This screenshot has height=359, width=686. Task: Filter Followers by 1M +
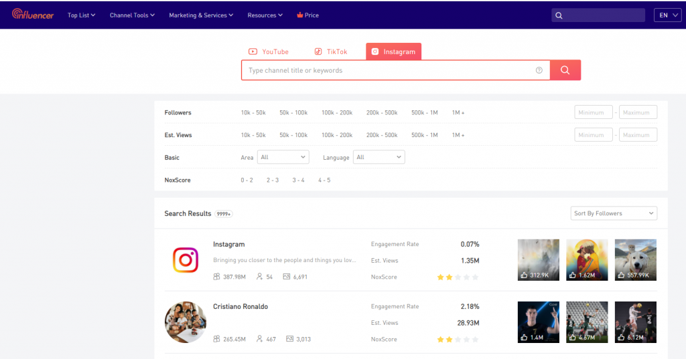[458, 113]
